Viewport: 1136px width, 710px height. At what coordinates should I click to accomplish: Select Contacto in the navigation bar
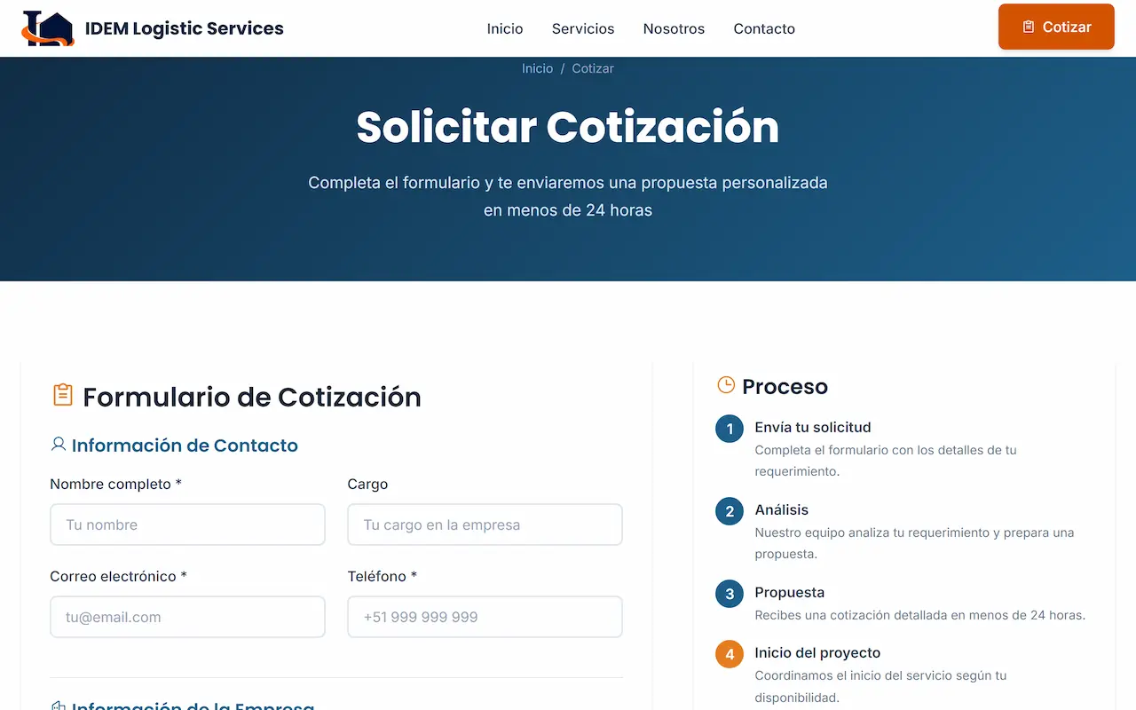[763, 28]
